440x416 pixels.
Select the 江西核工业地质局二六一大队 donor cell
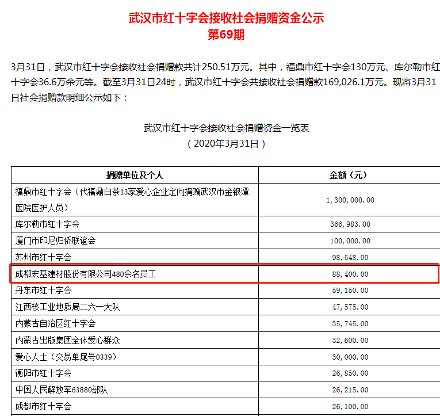click(67, 307)
